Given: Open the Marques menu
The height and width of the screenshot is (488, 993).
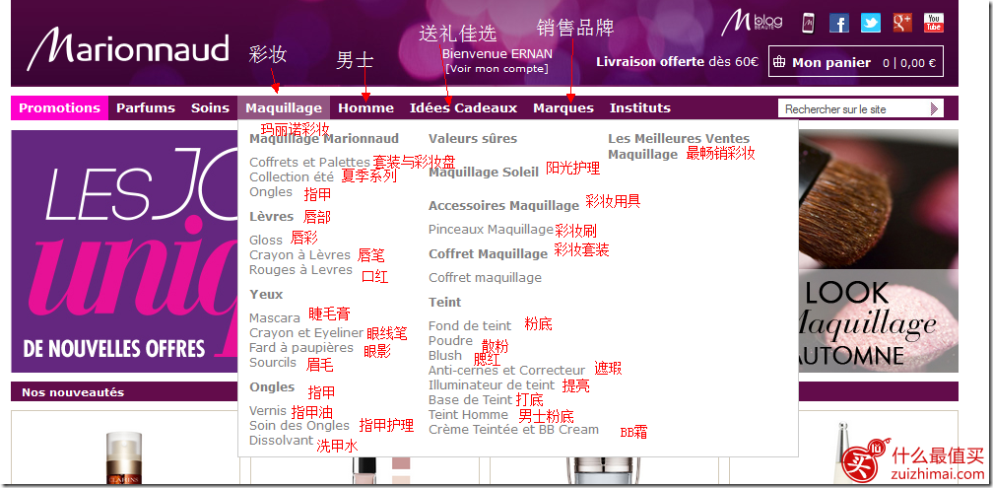Looking at the screenshot, I should point(563,107).
